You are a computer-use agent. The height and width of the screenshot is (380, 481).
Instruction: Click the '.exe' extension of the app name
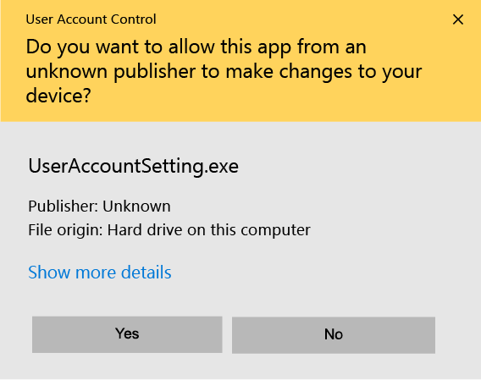pos(222,167)
